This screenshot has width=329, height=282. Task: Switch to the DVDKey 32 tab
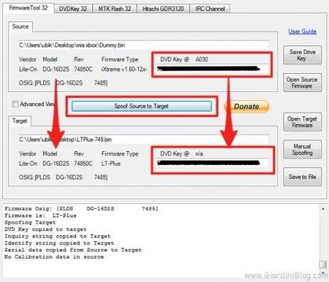tap(73, 9)
